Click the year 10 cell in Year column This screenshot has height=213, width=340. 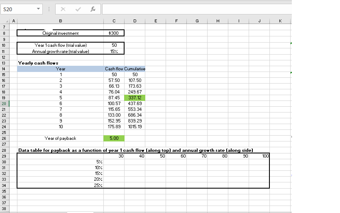point(61,127)
